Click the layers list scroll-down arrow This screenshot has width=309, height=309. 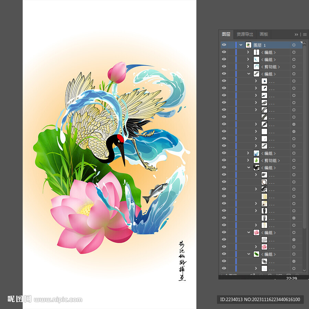click(x=305, y=271)
